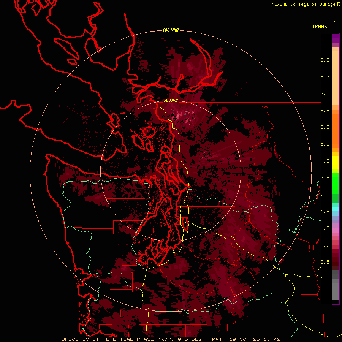Click the '-0.5' value on the color scale
Image resolution: width=342 pixels, height=342 pixels.
point(323,262)
